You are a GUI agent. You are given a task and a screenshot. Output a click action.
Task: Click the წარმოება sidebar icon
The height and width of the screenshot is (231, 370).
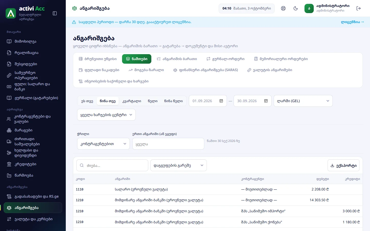9,175
